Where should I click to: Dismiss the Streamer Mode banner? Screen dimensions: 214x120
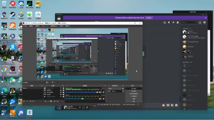[x=205, y=18]
